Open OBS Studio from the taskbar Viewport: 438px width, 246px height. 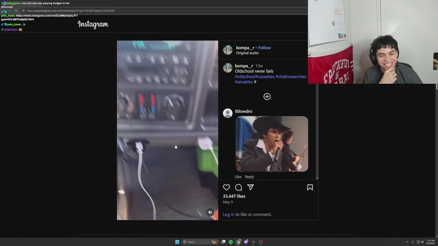(x=261, y=242)
